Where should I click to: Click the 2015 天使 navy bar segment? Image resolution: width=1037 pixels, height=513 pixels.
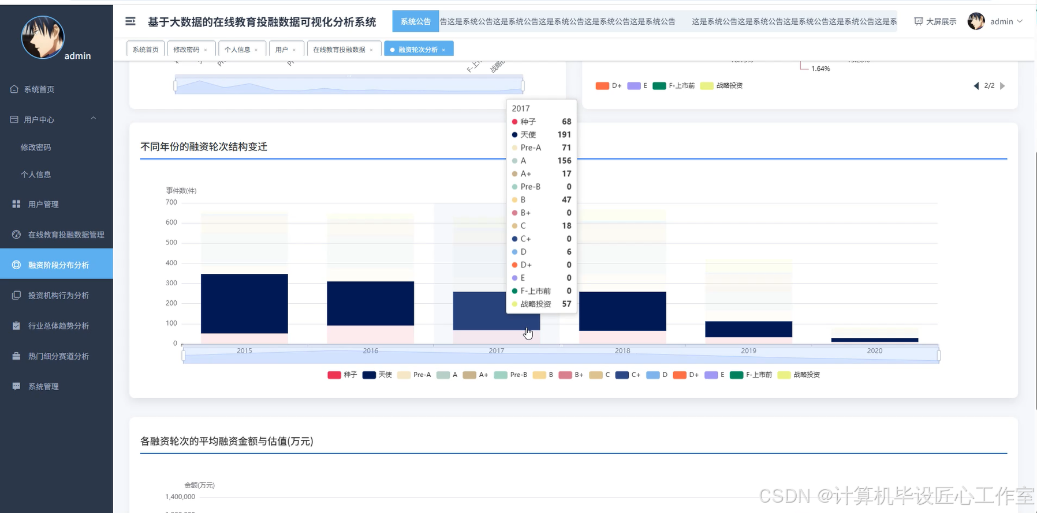[x=244, y=304]
